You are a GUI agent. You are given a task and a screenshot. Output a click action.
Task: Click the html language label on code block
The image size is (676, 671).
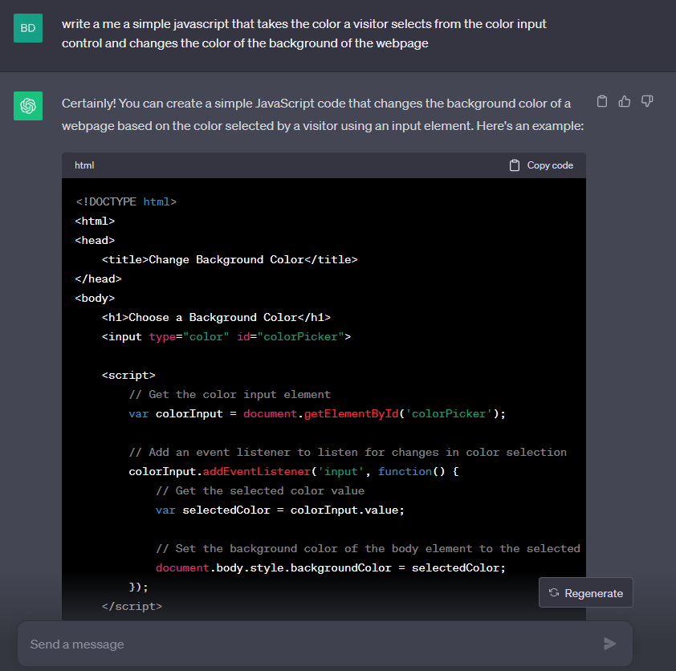tap(84, 165)
